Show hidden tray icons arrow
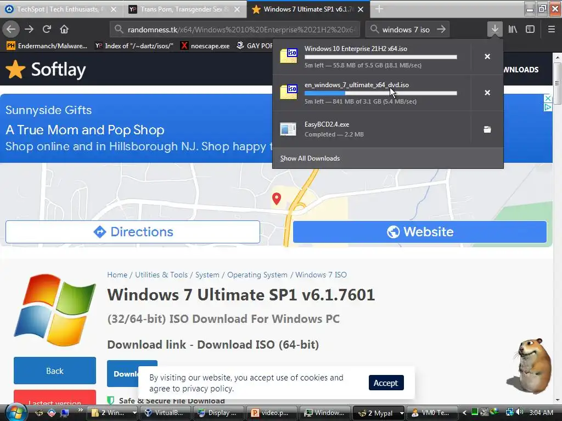562x421 pixels. click(x=465, y=412)
